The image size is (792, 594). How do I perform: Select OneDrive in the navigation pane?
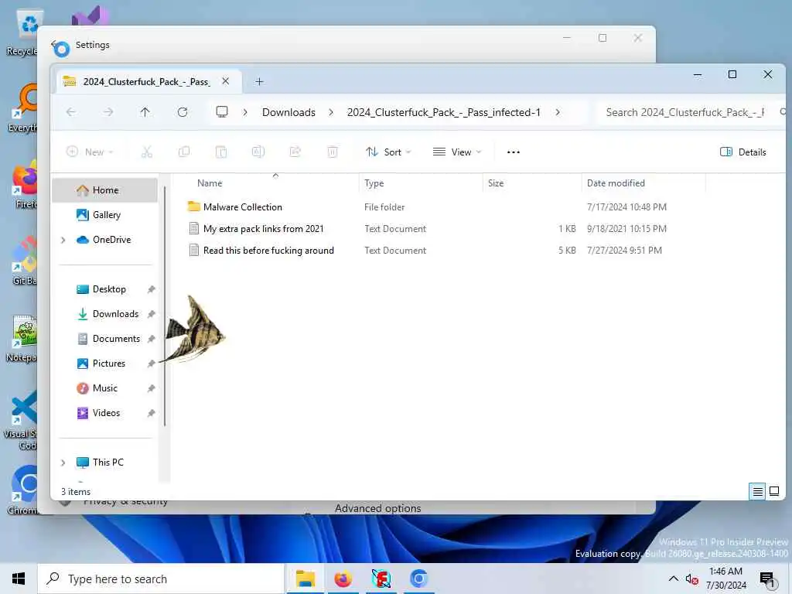pyautogui.click(x=105, y=240)
